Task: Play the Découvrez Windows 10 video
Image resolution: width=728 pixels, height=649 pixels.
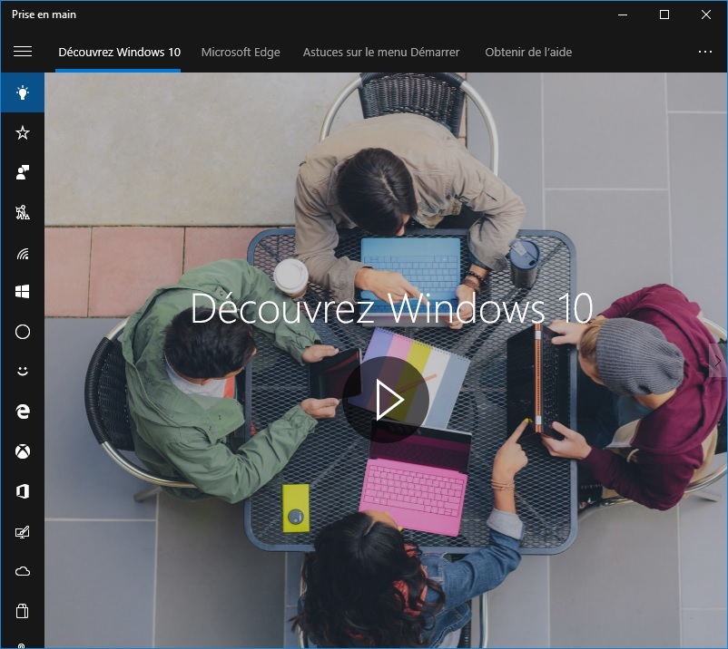Action: [x=386, y=400]
